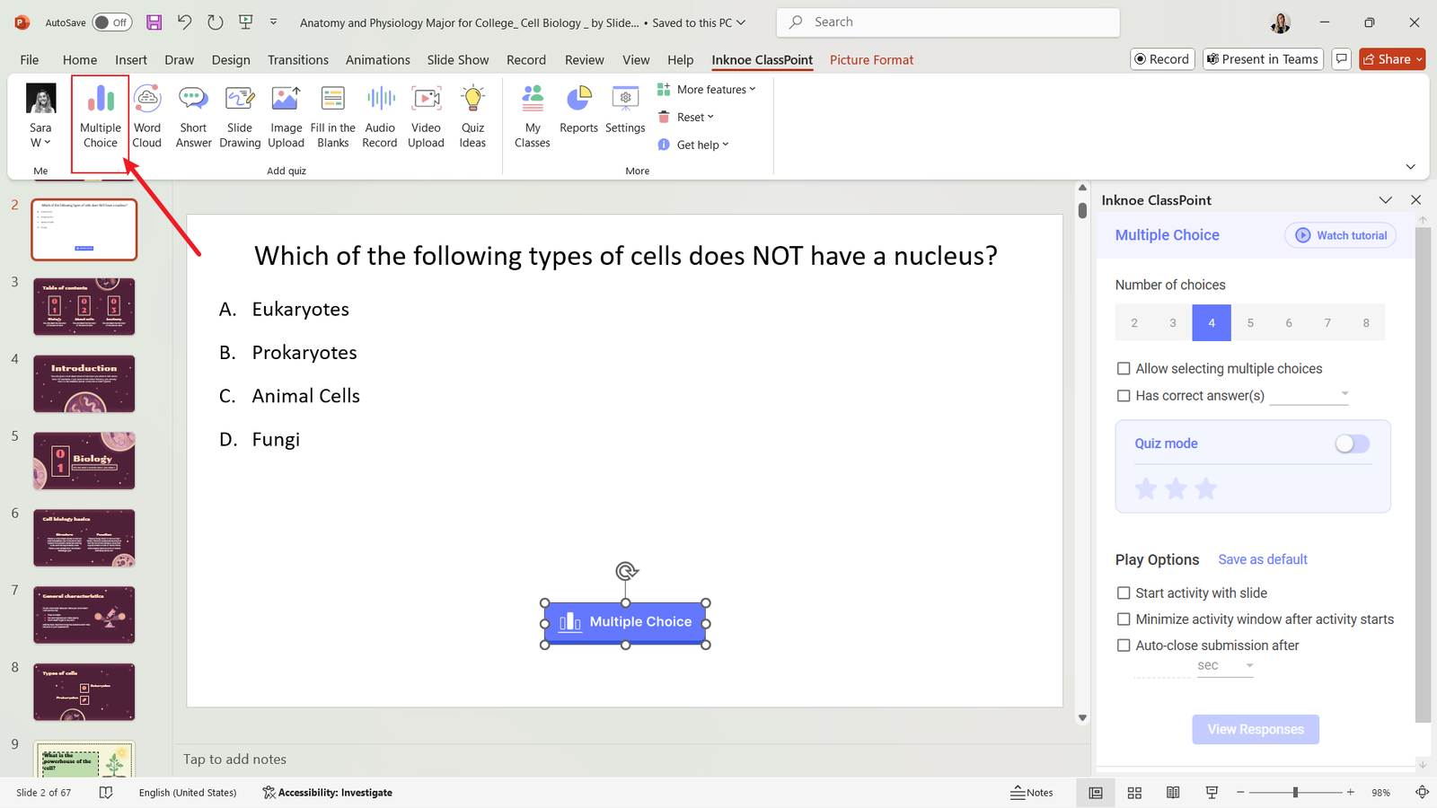Image resolution: width=1437 pixels, height=808 pixels.
Task: Toggle AutoSave switch
Action: click(112, 22)
